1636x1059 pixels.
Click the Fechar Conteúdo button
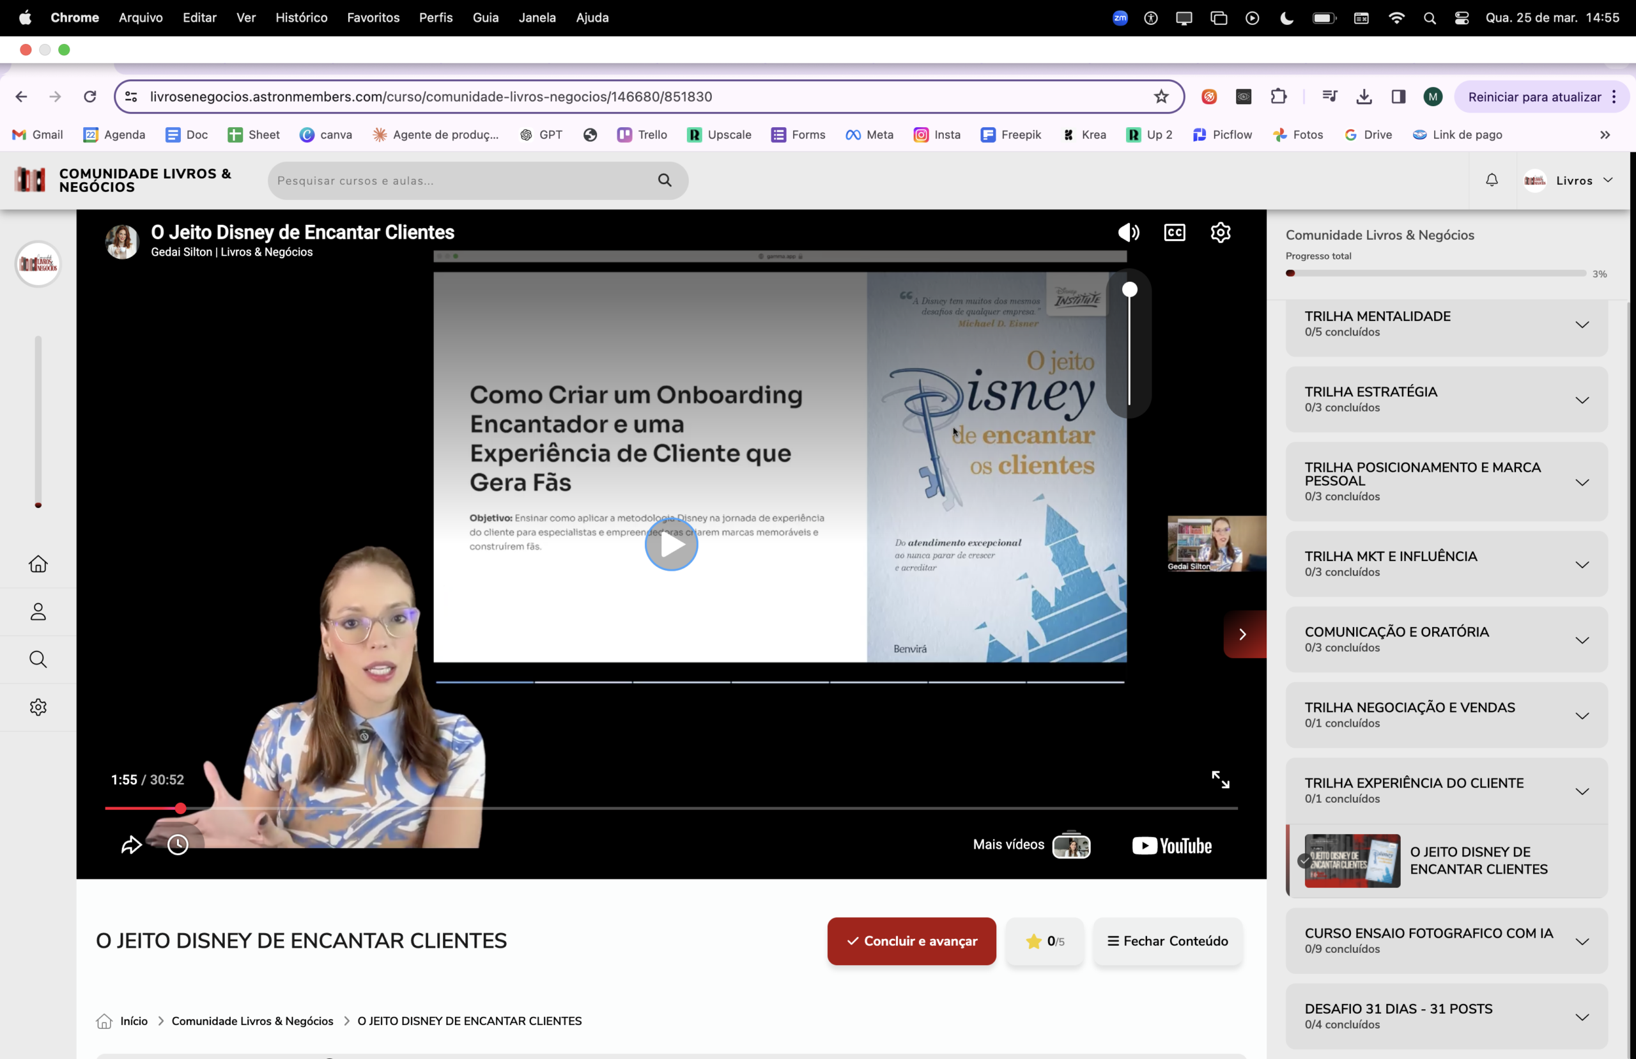(1168, 941)
